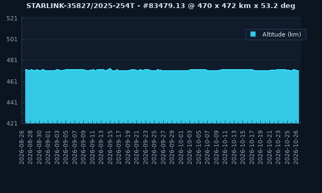Viewport: 322px width, 193px height.
Task: Click the 2026-09-19 date label
Action: [x=128, y=147]
